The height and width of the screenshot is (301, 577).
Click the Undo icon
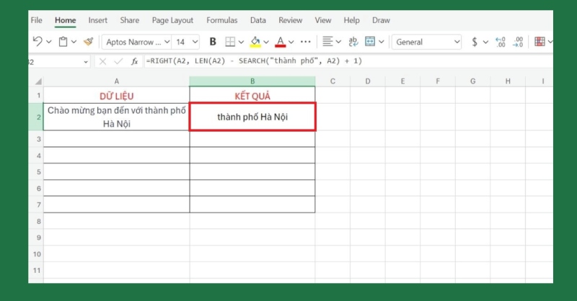38,42
